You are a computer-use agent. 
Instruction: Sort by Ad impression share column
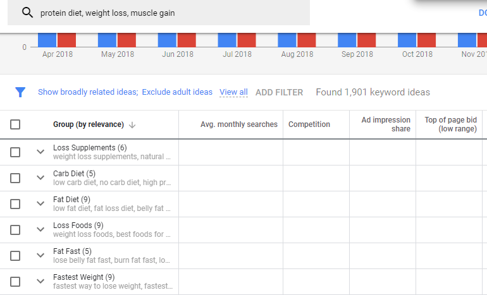click(386, 124)
